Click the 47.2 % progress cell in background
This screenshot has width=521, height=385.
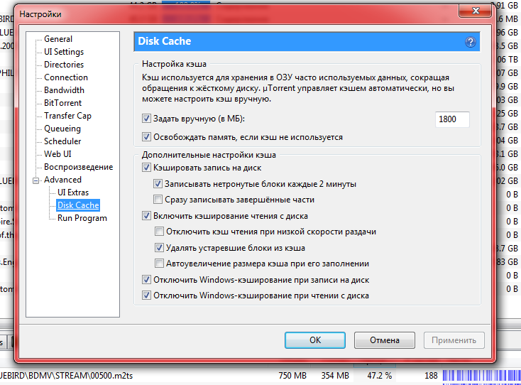380,376
